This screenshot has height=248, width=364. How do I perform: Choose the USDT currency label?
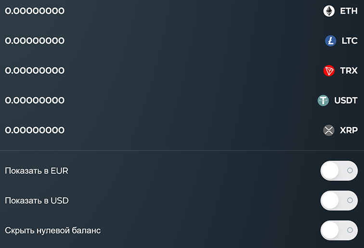click(346, 101)
